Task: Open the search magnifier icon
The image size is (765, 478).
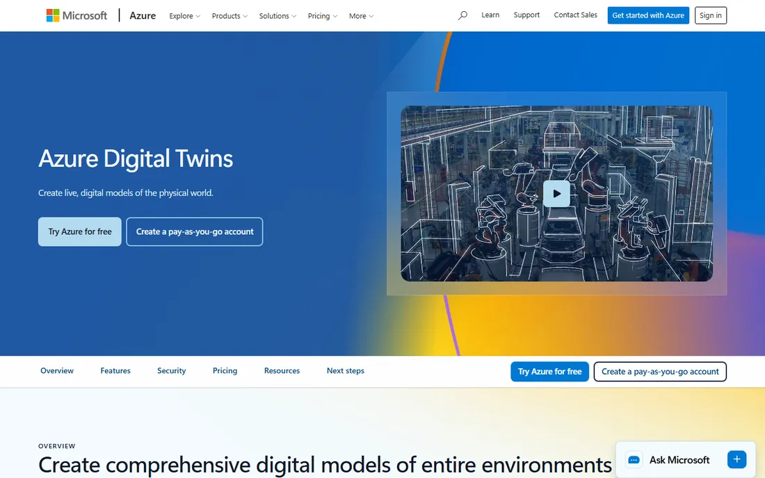Action: click(462, 15)
